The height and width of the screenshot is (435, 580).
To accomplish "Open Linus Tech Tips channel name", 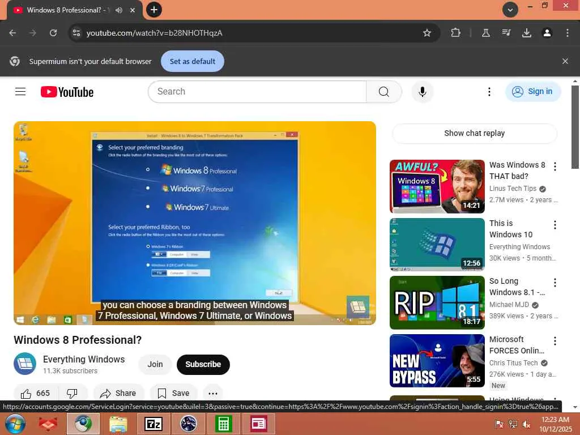I will (513, 189).
